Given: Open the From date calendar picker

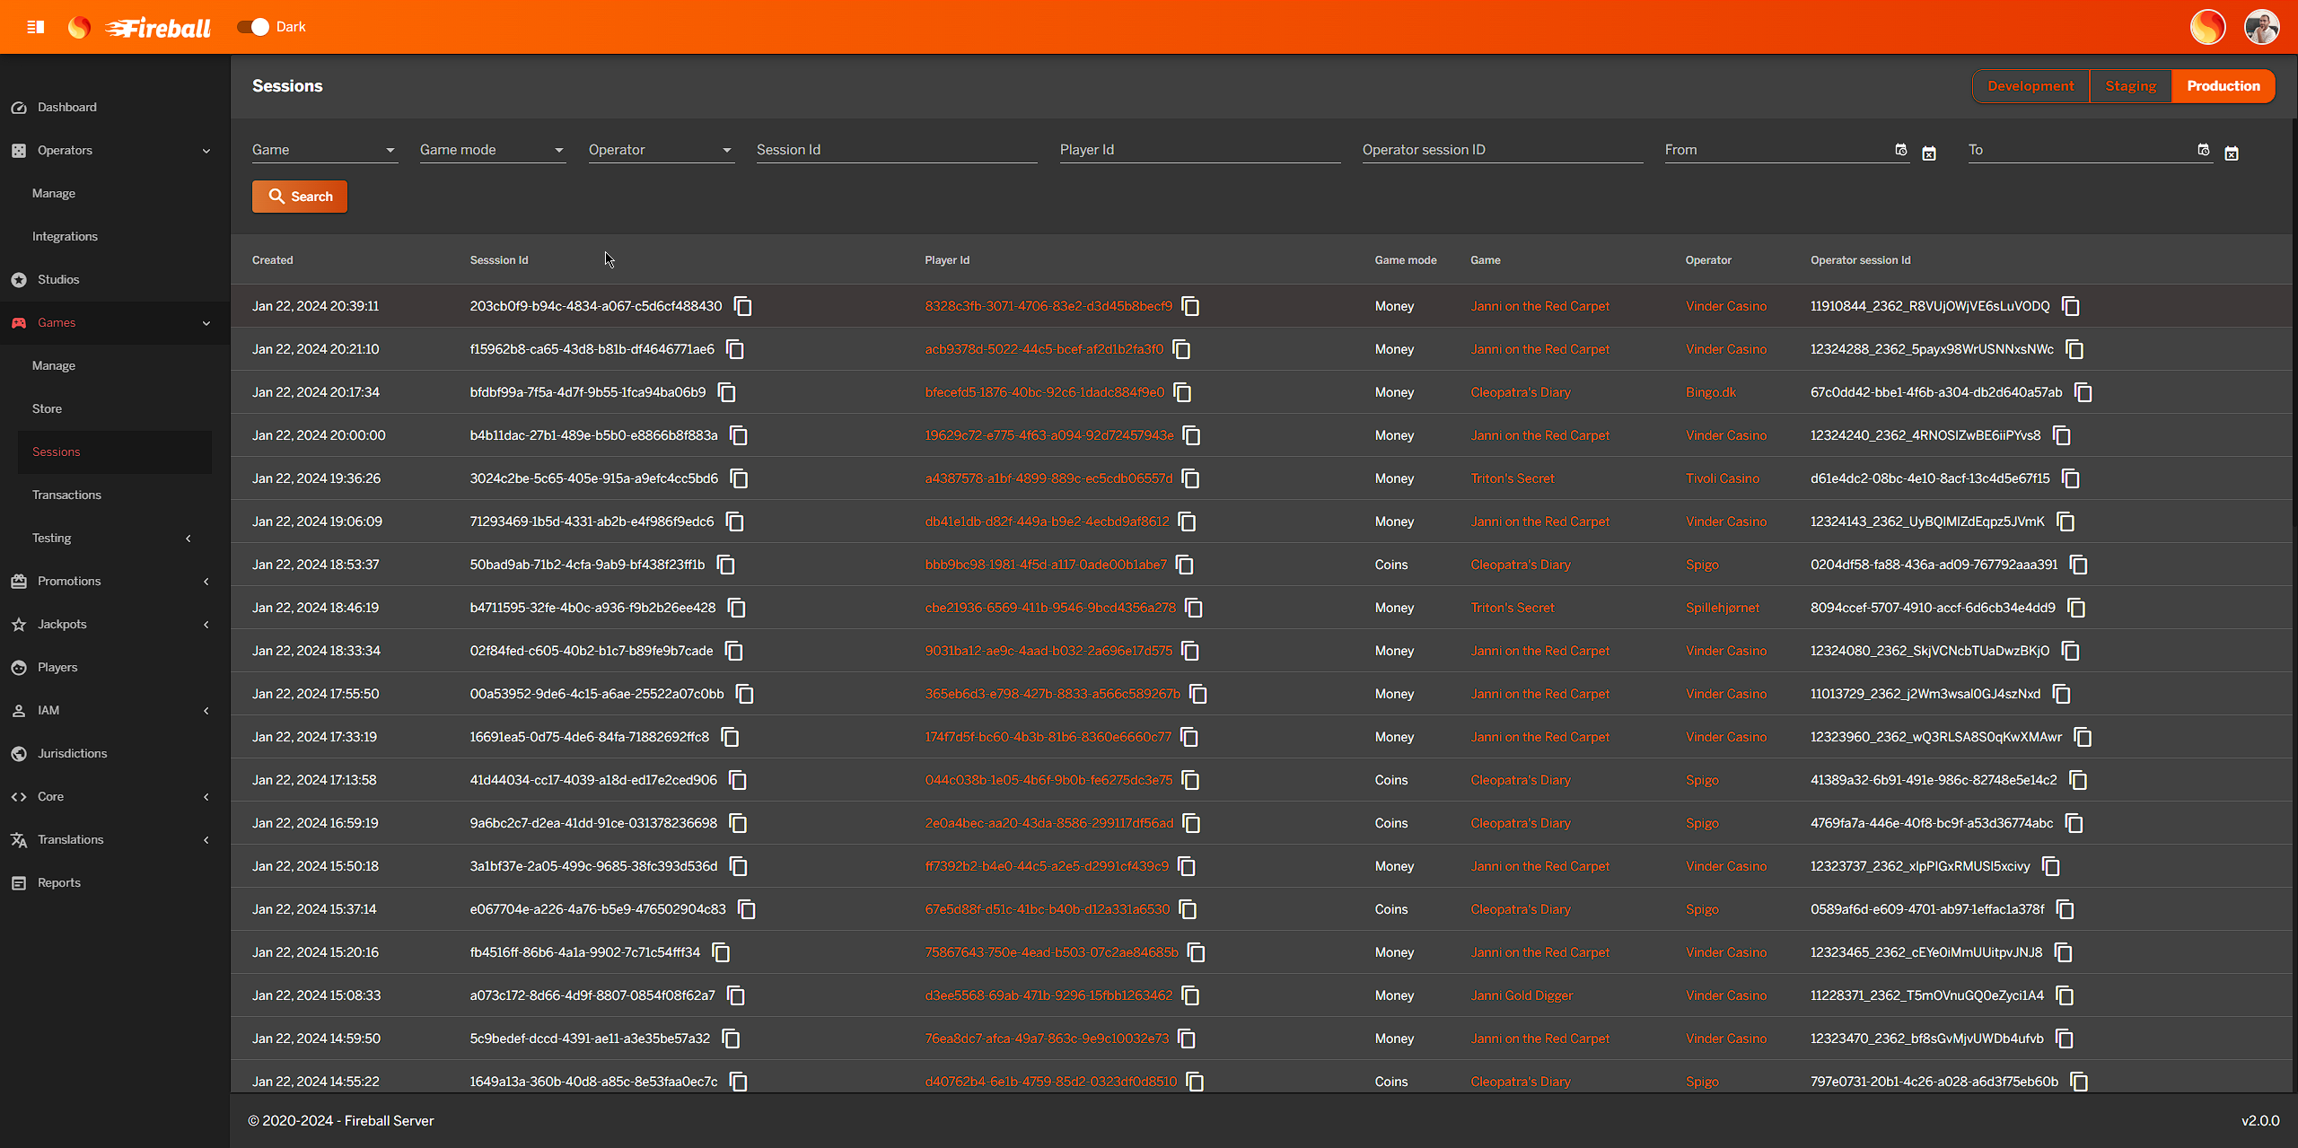Looking at the screenshot, I should click(x=1900, y=150).
